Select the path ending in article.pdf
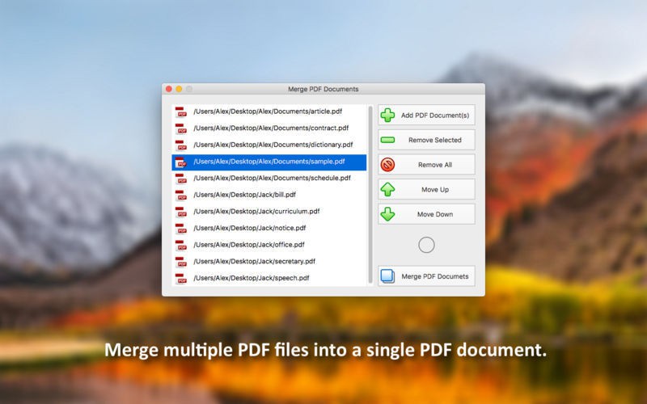This screenshot has width=647, height=404. 268,112
